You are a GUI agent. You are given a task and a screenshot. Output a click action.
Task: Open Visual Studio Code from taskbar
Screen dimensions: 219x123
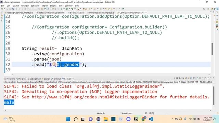[151, 119]
